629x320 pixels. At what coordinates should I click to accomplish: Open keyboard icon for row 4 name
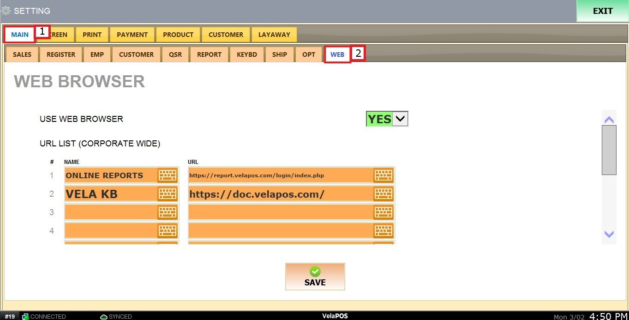click(168, 230)
